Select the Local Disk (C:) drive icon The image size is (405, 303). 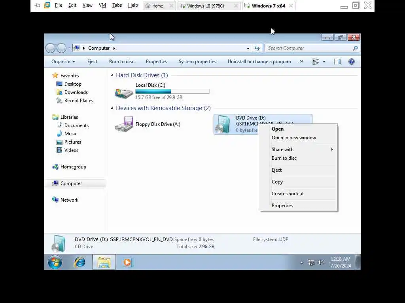[x=124, y=93]
